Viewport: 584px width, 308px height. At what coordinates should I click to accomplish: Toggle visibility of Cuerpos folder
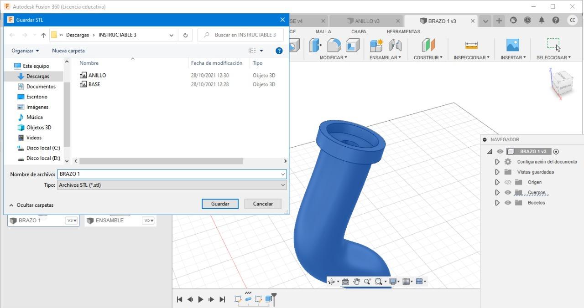(508, 192)
